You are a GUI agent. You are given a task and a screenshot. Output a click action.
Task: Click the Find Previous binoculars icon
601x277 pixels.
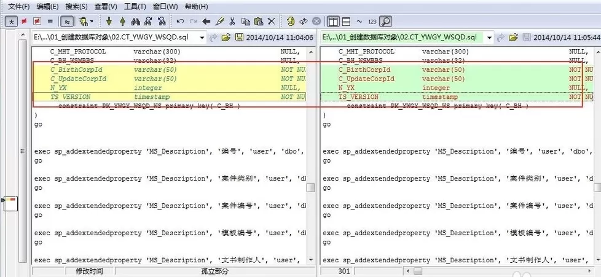[162, 21]
